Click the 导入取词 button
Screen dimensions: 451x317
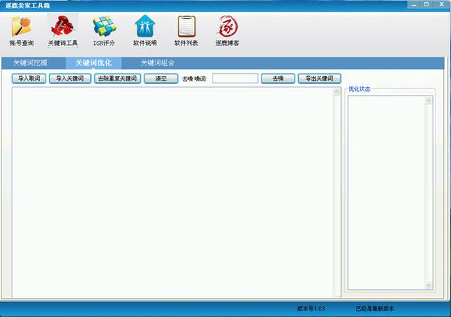pos(29,79)
